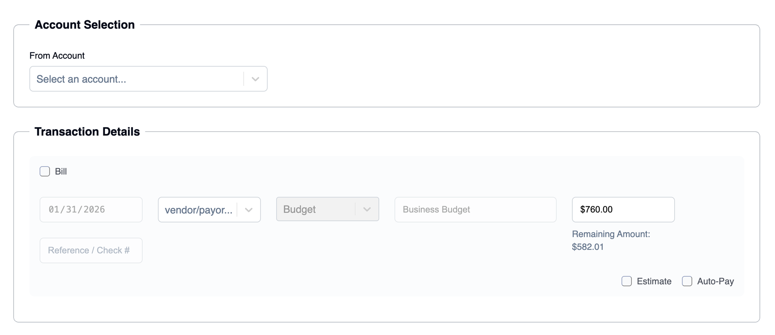Click the Remaining Amount $582.01 text
This screenshot has height=335, width=775.
pyautogui.click(x=611, y=240)
